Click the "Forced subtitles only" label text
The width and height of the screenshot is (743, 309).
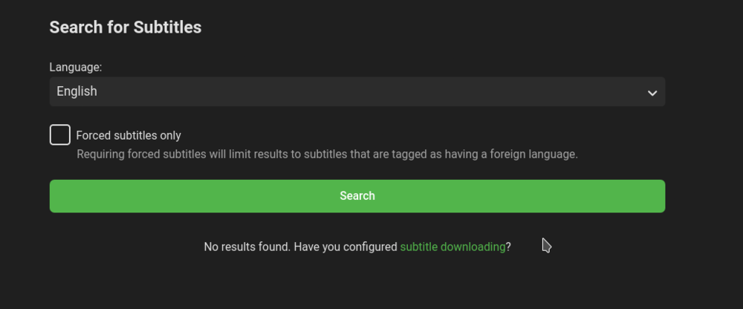(x=129, y=135)
